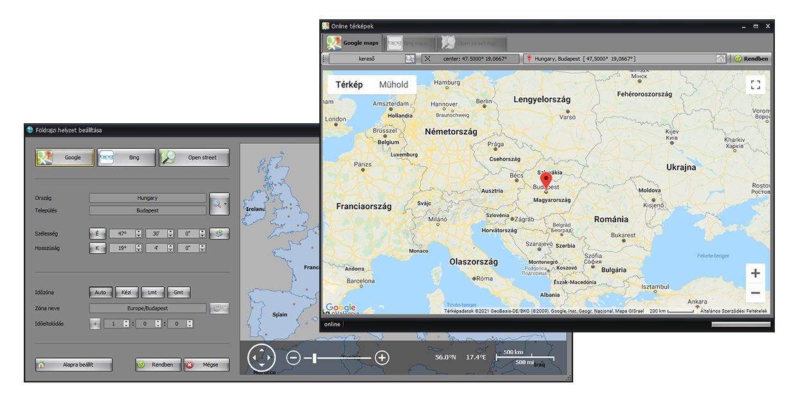
Task: Open Általános Szerződési Feltételek link
Action: click(733, 311)
